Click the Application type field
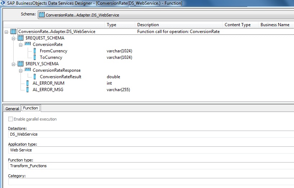294x188 pixels. coord(151,150)
